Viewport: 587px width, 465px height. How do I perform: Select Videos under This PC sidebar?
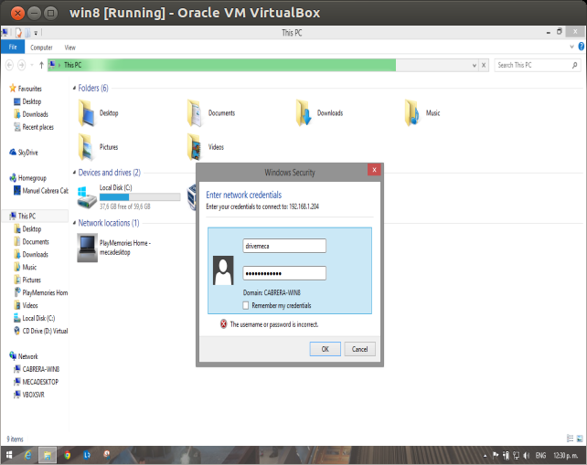26,305
